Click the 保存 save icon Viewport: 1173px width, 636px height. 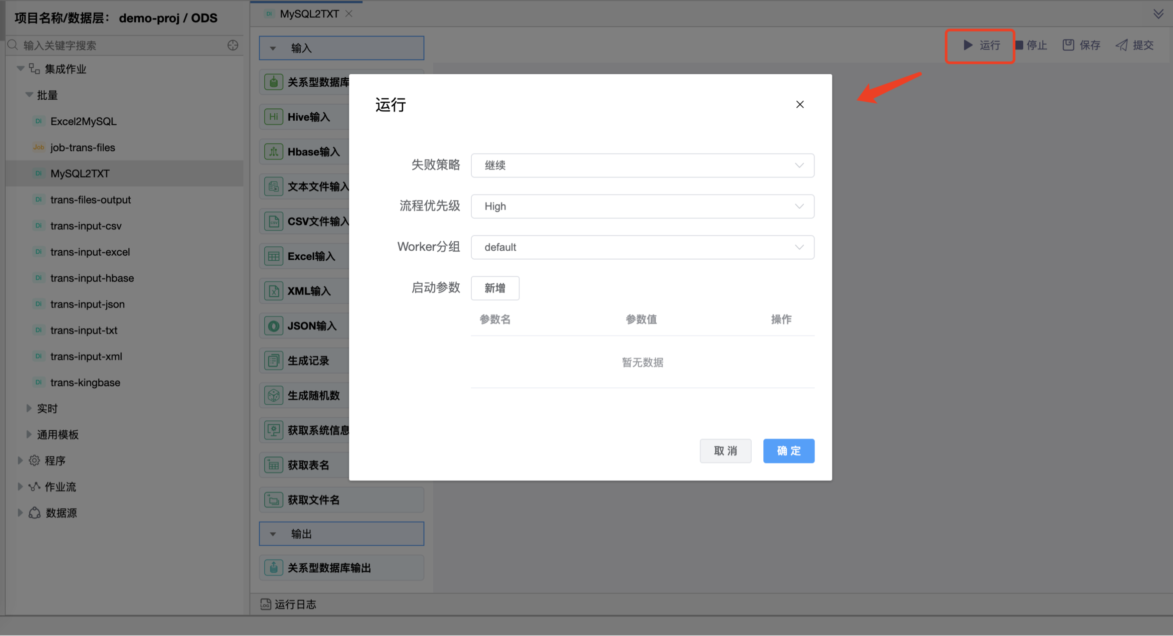point(1068,45)
